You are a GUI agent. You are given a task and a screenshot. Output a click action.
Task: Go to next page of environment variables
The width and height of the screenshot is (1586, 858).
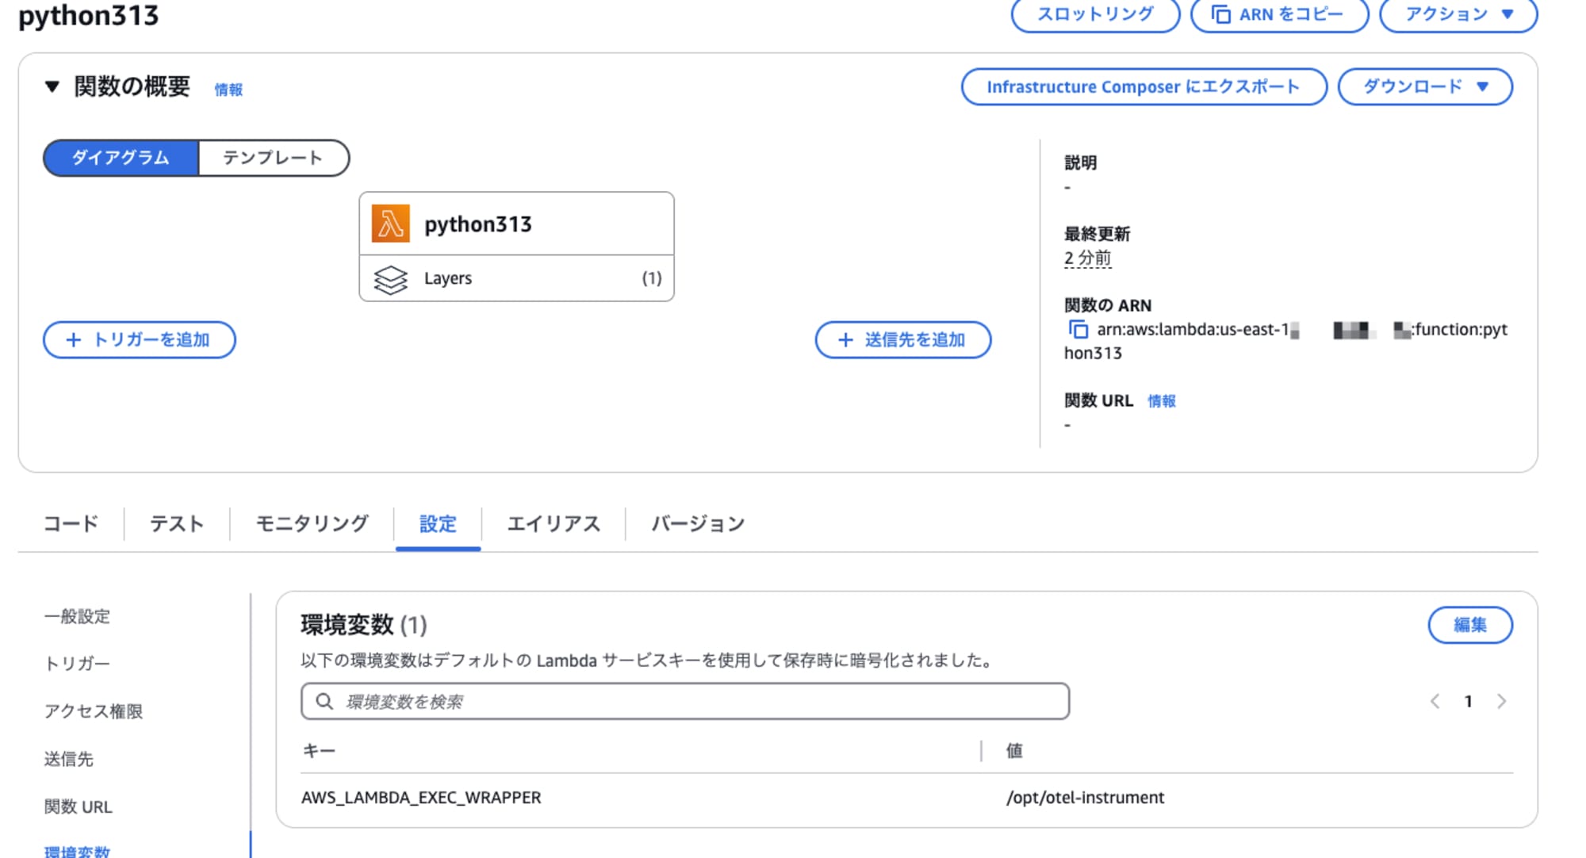click(1501, 701)
